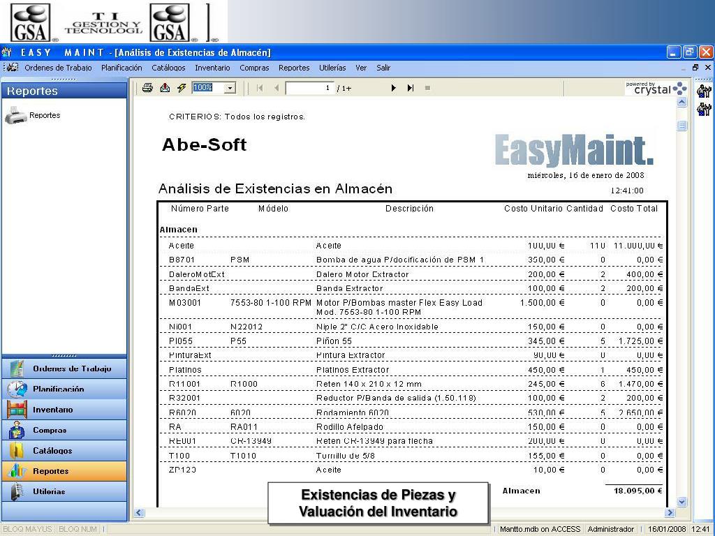The width and height of the screenshot is (715, 536).
Task: Click vertical scrollbar up arrow
Action: (682, 103)
